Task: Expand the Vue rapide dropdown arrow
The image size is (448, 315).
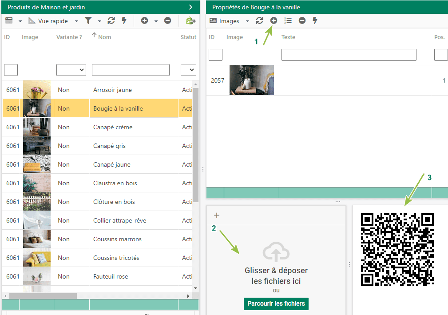Action: (76, 21)
